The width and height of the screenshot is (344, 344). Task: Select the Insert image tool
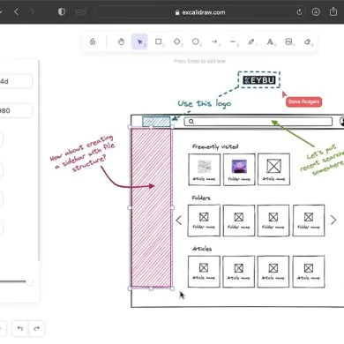[x=288, y=41]
